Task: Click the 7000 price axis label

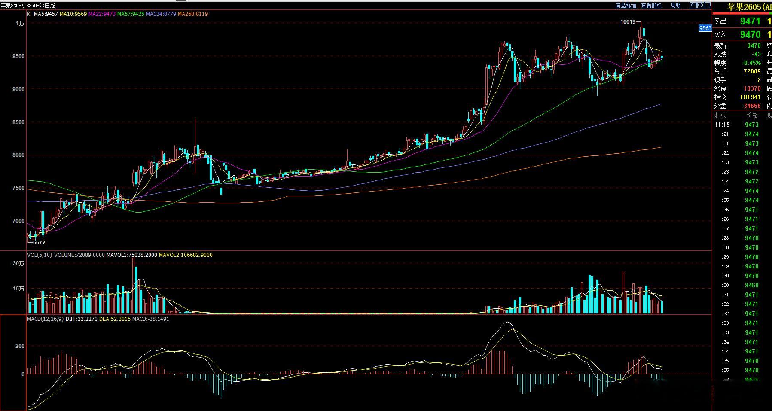Action: [18, 221]
